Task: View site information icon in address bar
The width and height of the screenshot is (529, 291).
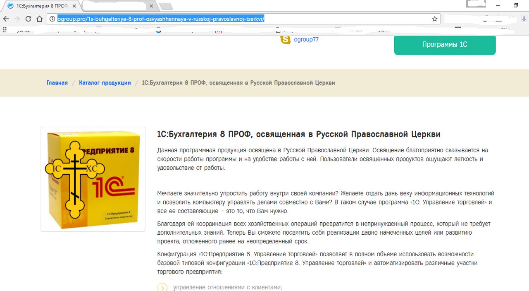Action: pos(52,19)
